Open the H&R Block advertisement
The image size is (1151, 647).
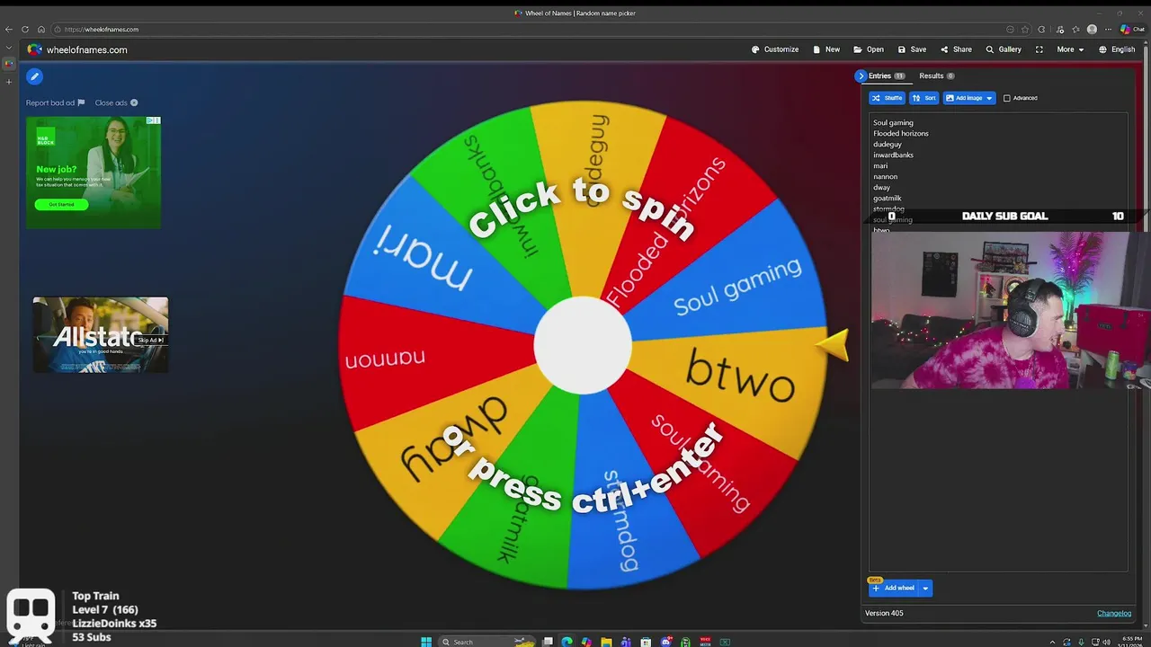click(94, 173)
